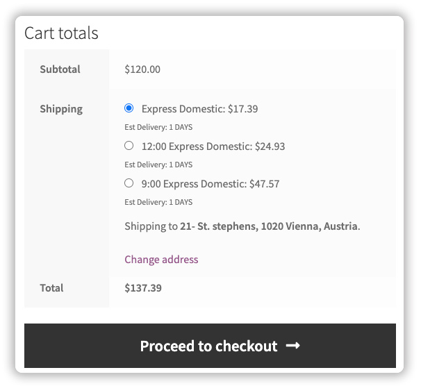Click Est Delivery text under first shipping option
The width and height of the screenshot is (421, 386).
coord(158,127)
